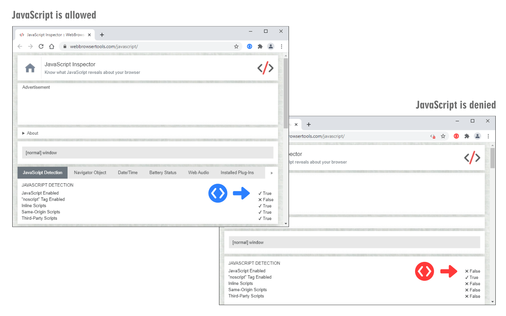Click blue JavaScript toggle extension icon
Screen dimensions: 506x316
[249, 46]
